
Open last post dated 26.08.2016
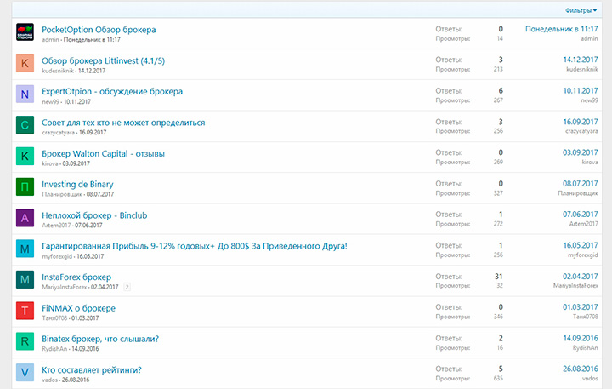click(x=581, y=369)
